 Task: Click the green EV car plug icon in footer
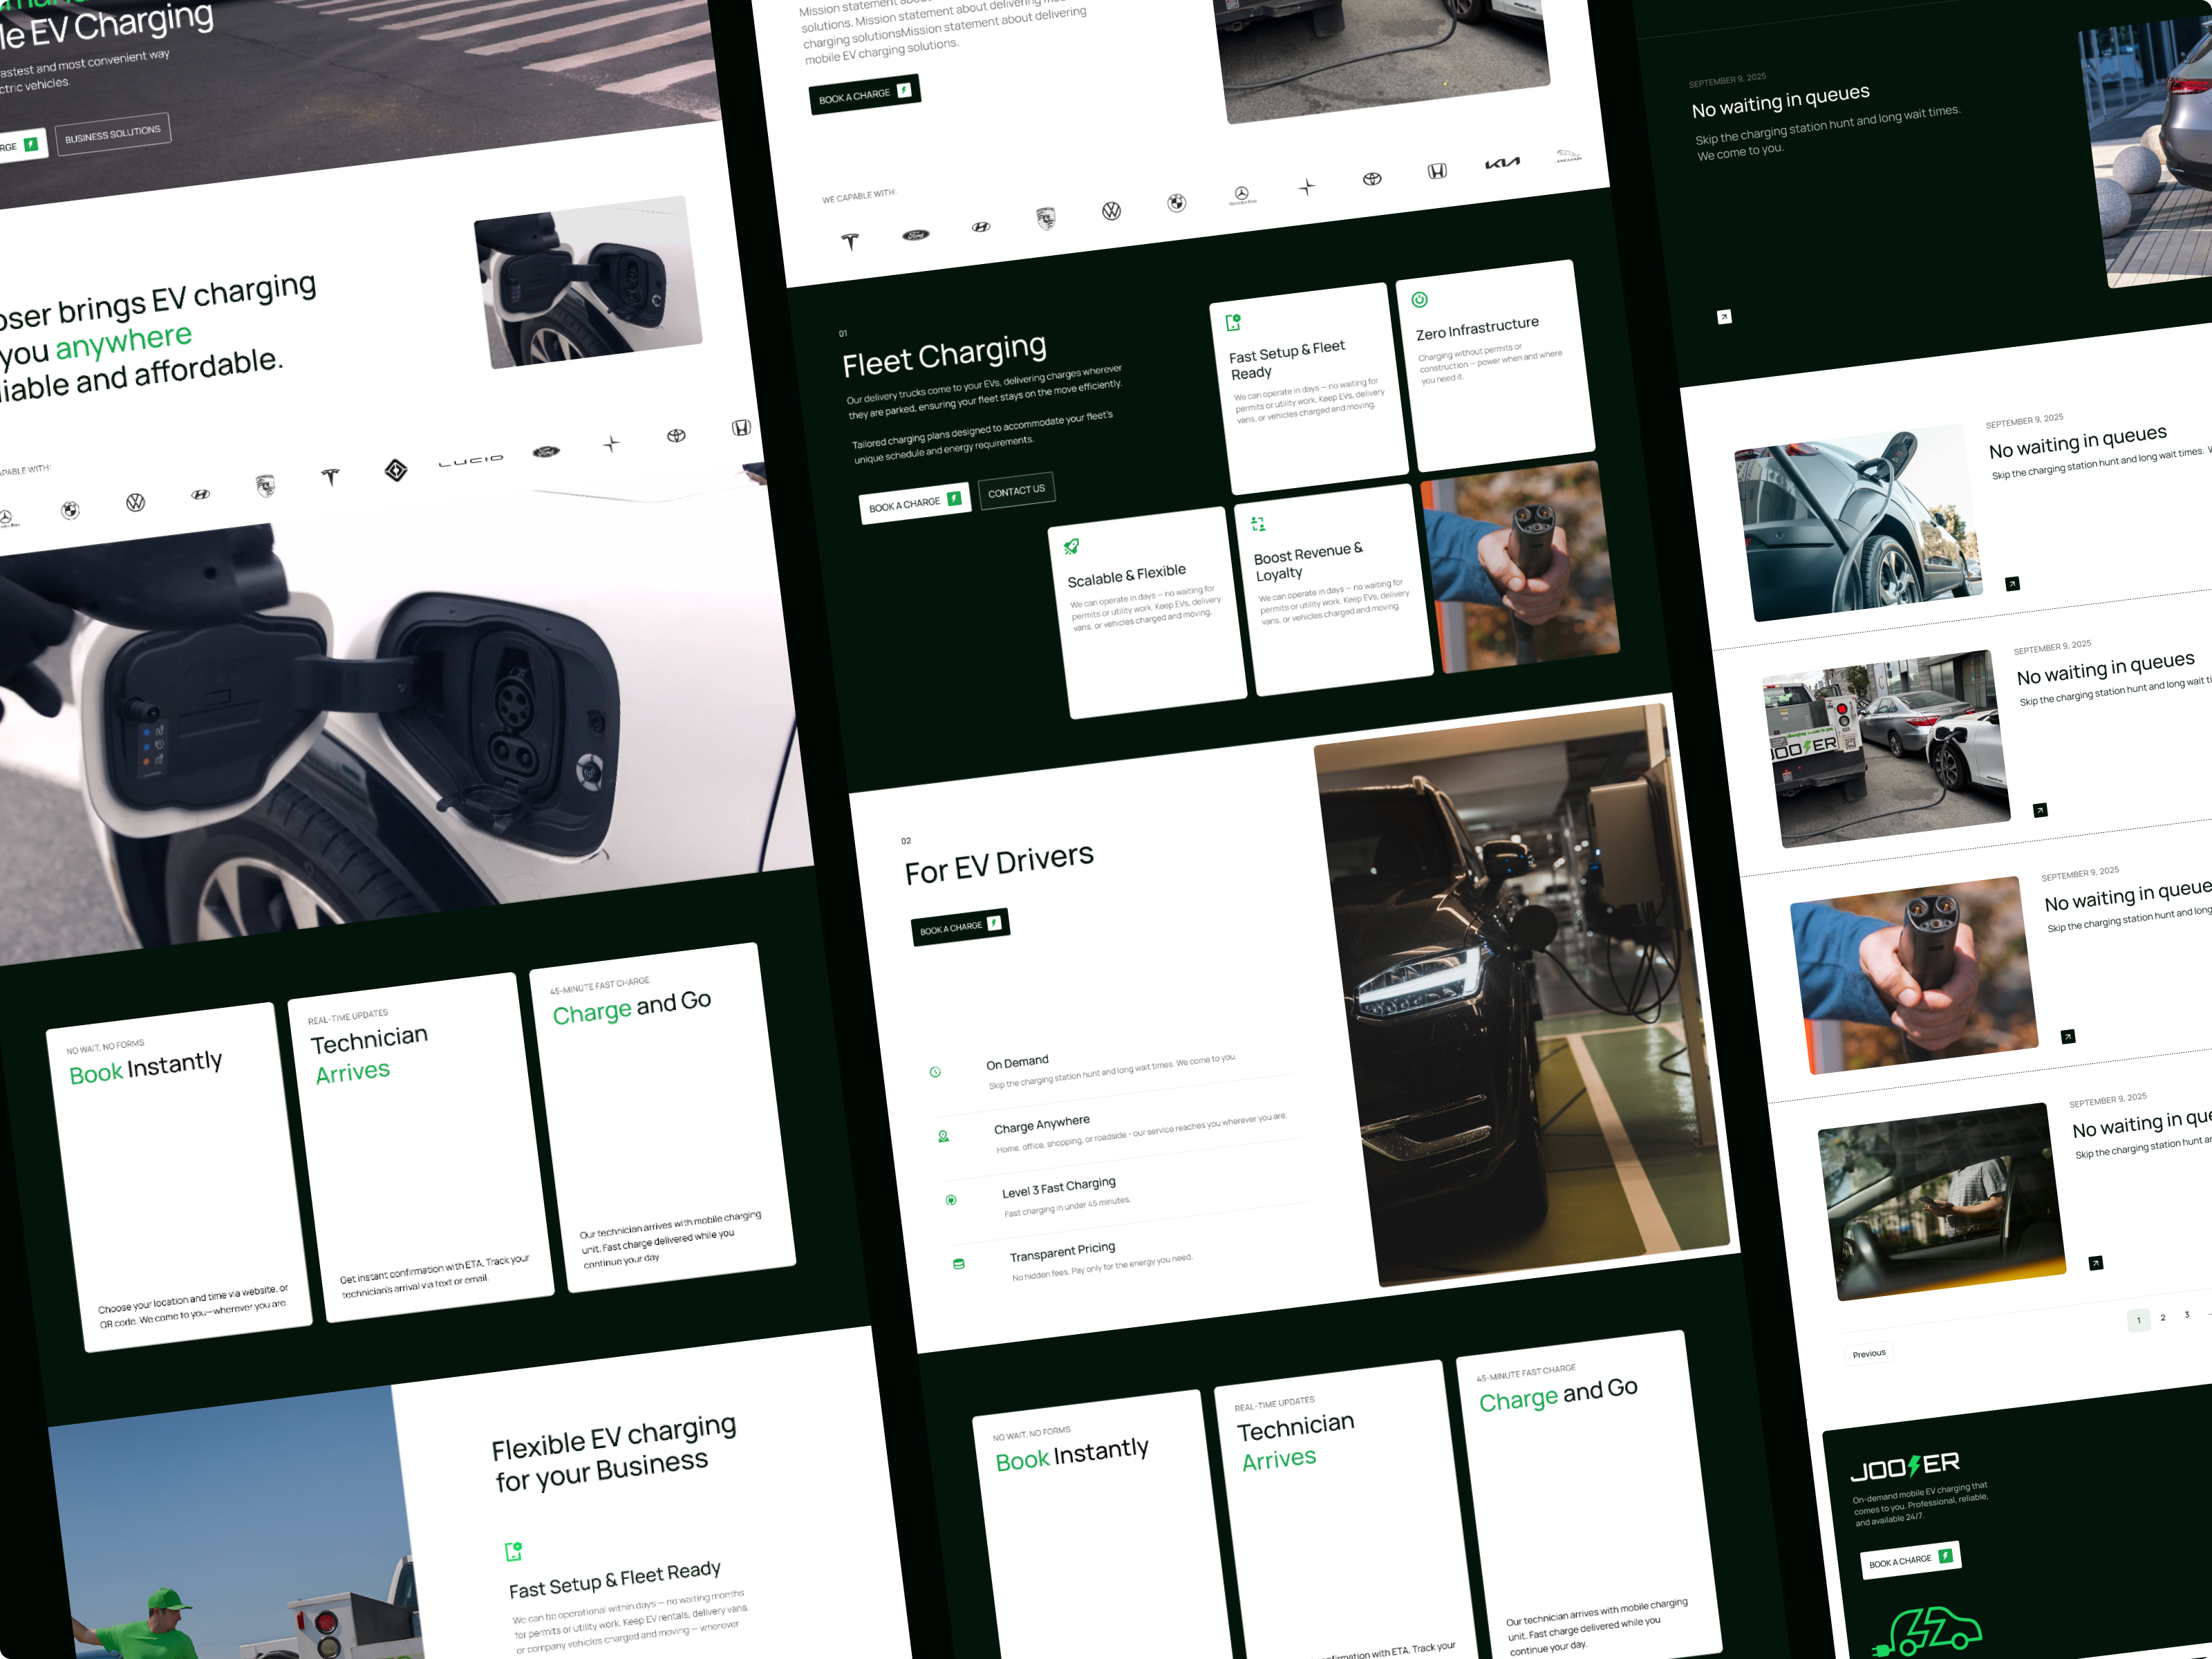click(1926, 1632)
